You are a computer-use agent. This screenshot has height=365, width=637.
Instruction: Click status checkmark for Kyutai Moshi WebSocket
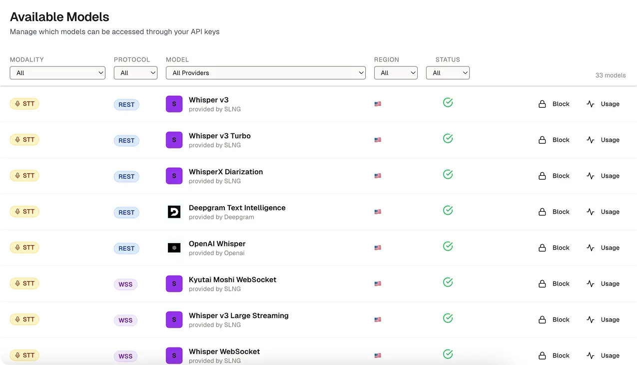click(448, 282)
